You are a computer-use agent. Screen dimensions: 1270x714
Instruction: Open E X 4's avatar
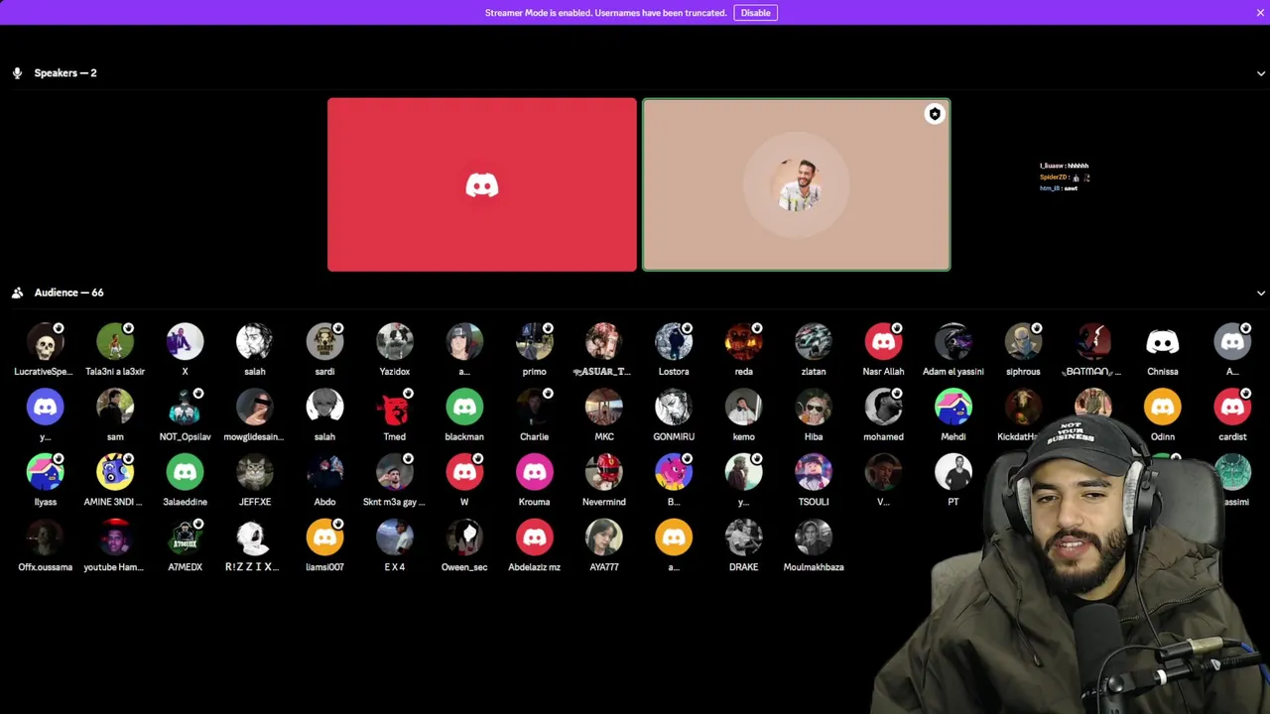click(x=395, y=538)
